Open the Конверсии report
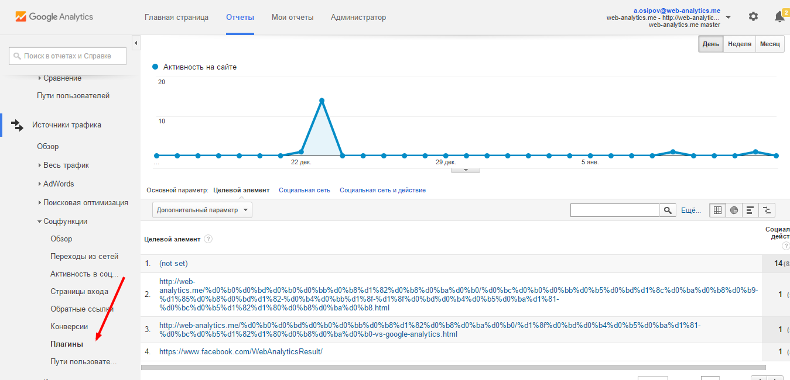The height and width of the screenshot is (380, 790). 69,327
